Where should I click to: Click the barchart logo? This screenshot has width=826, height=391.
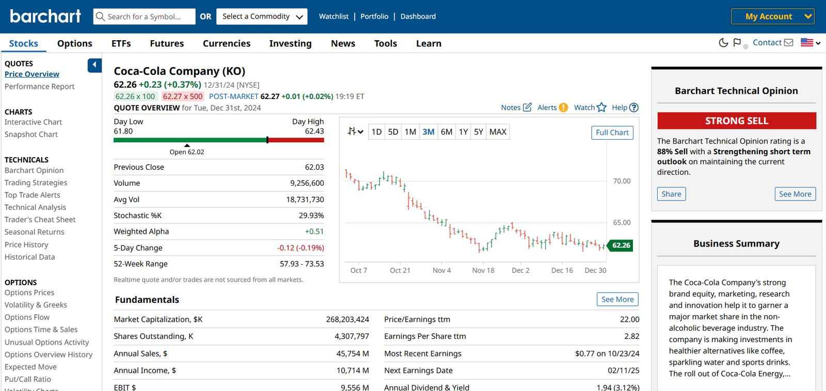[45, 16]
